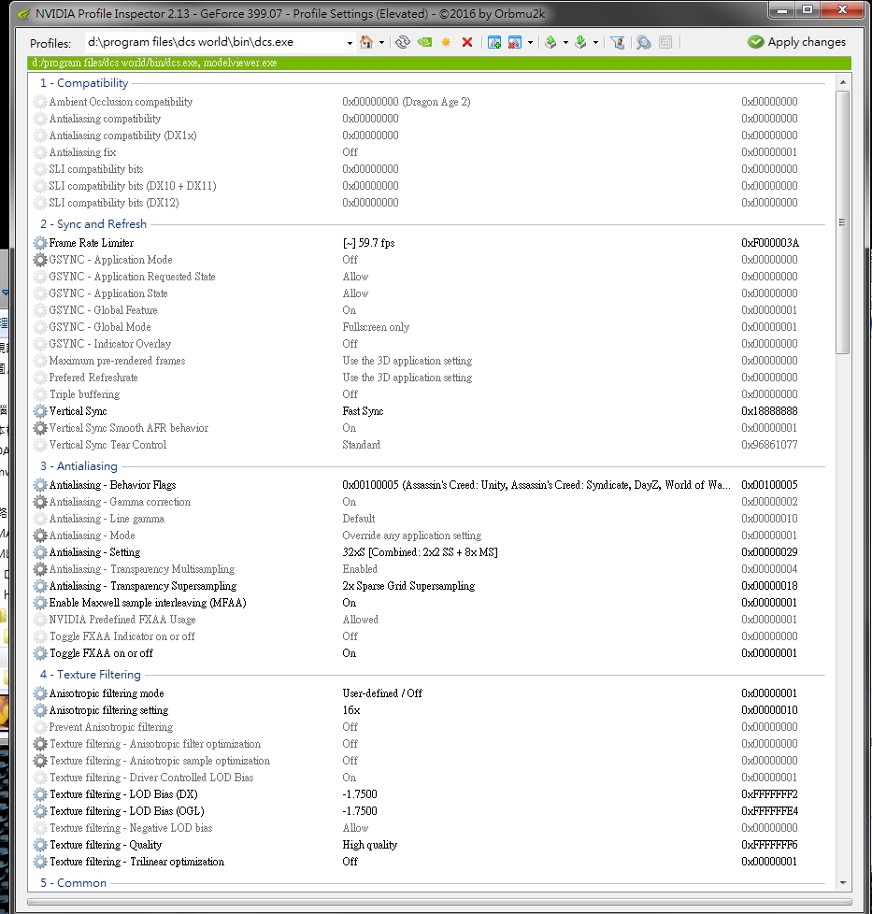This screenshot has height=914, width=872.
Task: Click the '3 - Antialiasing' section header
Action: click(x=79, y=465)
